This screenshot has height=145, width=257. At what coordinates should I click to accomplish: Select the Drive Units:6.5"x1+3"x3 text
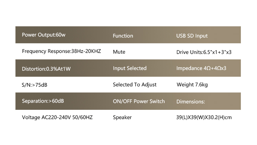(x=204, y=52)
